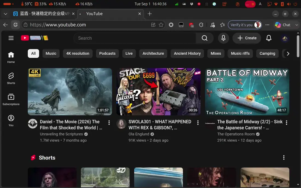Open options for Daniel - The Movie video
301x188 pixels.
(109, 123)
